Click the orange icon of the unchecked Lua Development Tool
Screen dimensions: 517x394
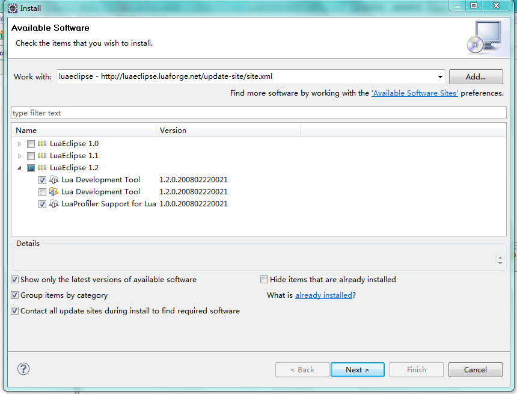tap(54, 192)
